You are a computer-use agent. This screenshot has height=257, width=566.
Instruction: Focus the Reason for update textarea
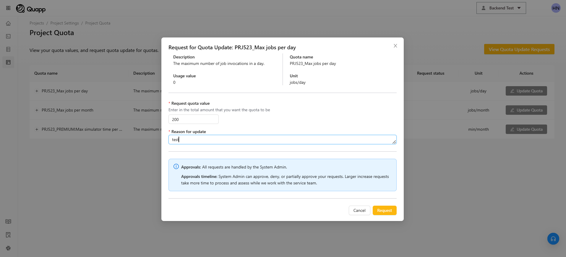pos(282,140)
